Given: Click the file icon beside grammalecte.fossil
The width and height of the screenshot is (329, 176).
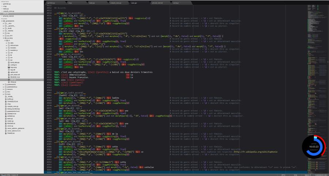Looking at the screenshot, I should [6, 111].
